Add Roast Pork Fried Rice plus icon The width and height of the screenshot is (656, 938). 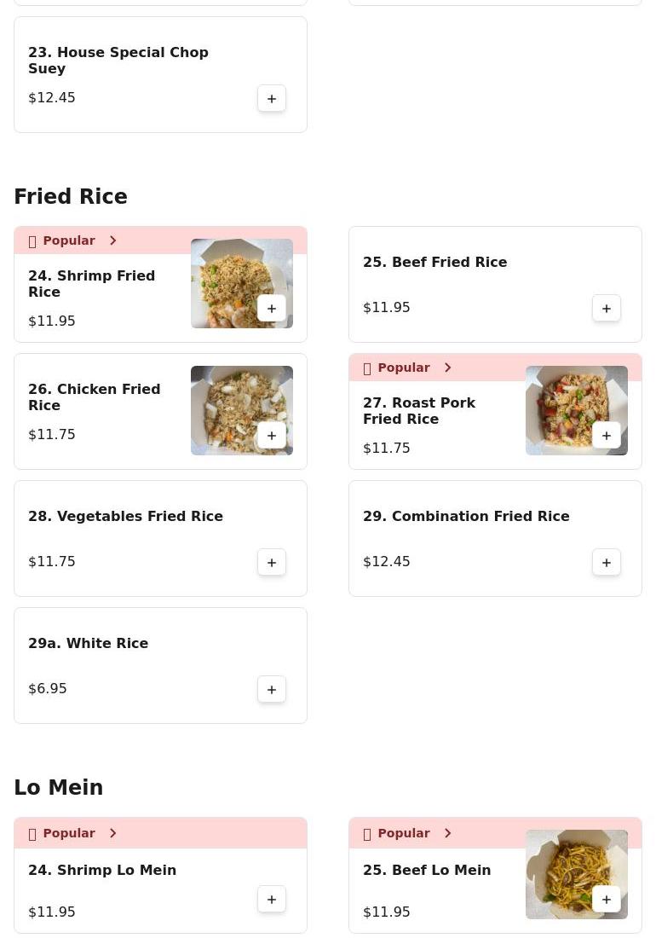(x=606, y=436)
